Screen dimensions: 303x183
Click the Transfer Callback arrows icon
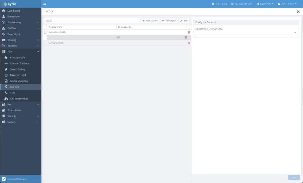point(6,63)
